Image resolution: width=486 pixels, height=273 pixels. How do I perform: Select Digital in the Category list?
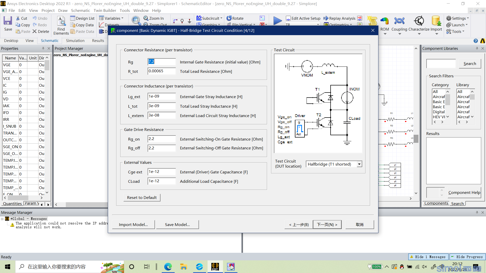point(438,112)
